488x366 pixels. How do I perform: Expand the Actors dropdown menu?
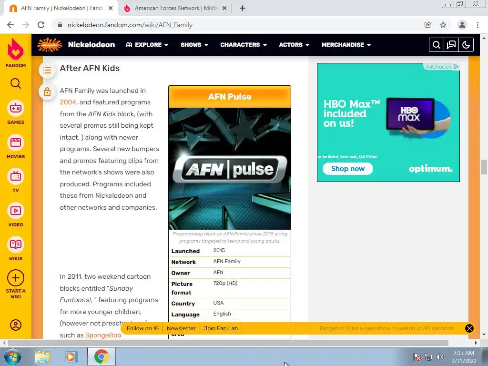[294, 45]
